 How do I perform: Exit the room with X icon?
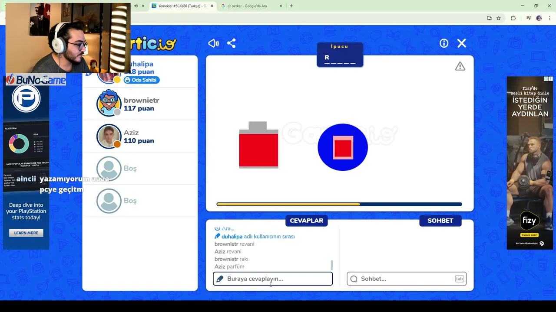point(462,43)
